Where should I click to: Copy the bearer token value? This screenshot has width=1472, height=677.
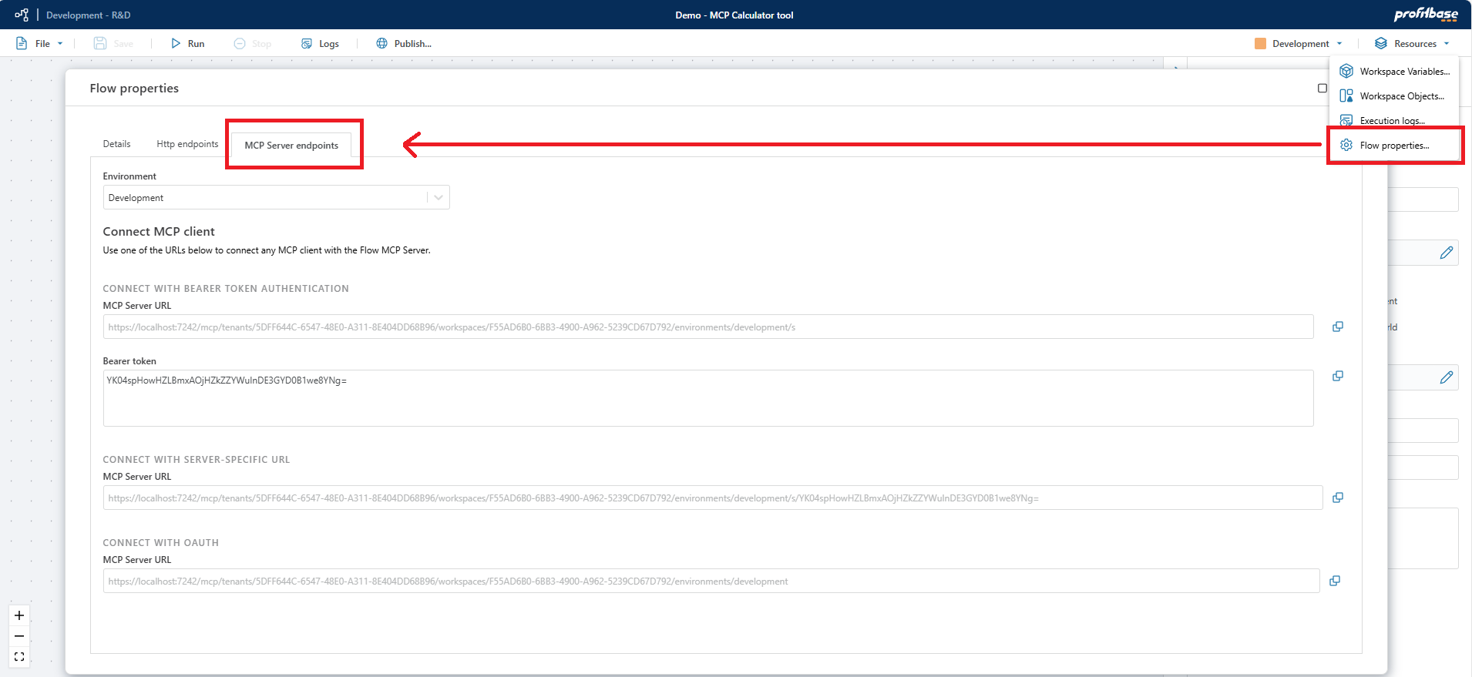pos(1337,376)
